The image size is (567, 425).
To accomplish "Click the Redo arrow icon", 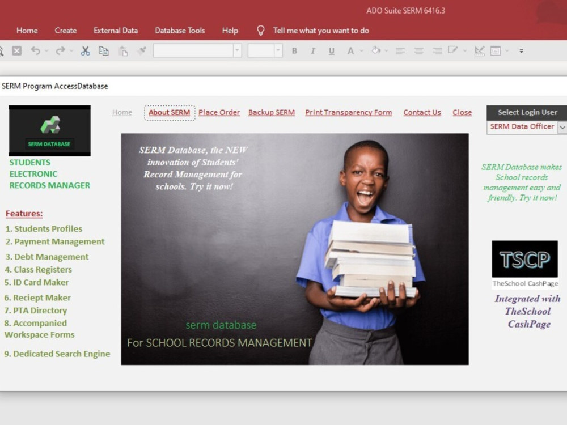I will coord(60,50).
